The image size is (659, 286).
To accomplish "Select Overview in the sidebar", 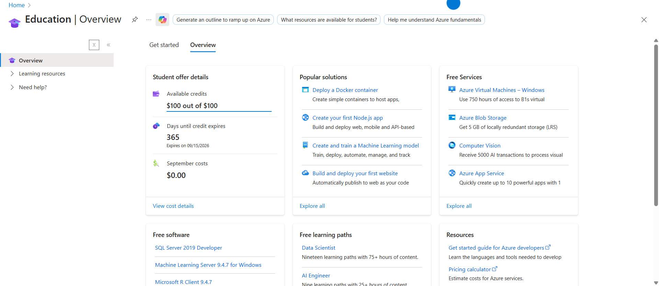I will pyautogui.click(x=57, y=60).
